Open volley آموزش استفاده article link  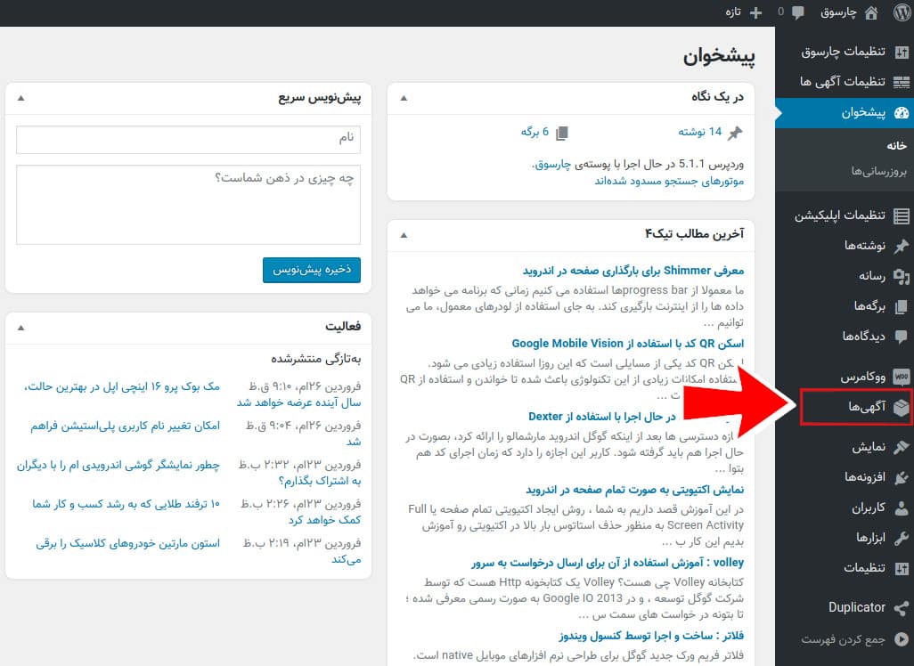[608, 563]
